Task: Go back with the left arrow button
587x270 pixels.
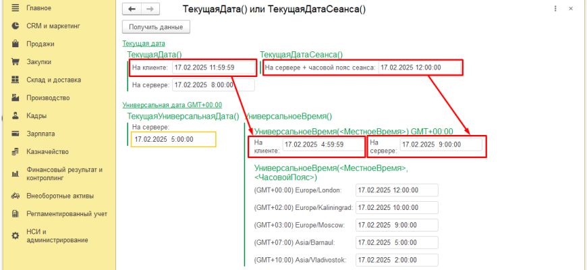Action: (132, 9)
